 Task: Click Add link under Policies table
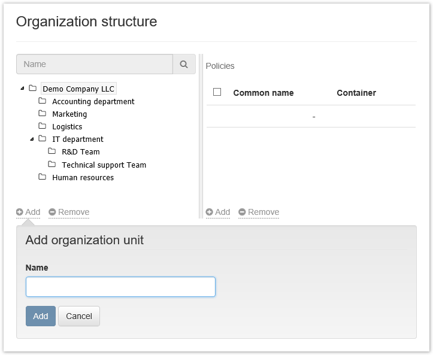[218, 212]
